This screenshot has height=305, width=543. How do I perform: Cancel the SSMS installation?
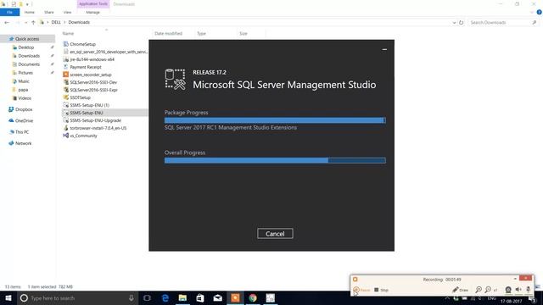click(x=275, y=234)
